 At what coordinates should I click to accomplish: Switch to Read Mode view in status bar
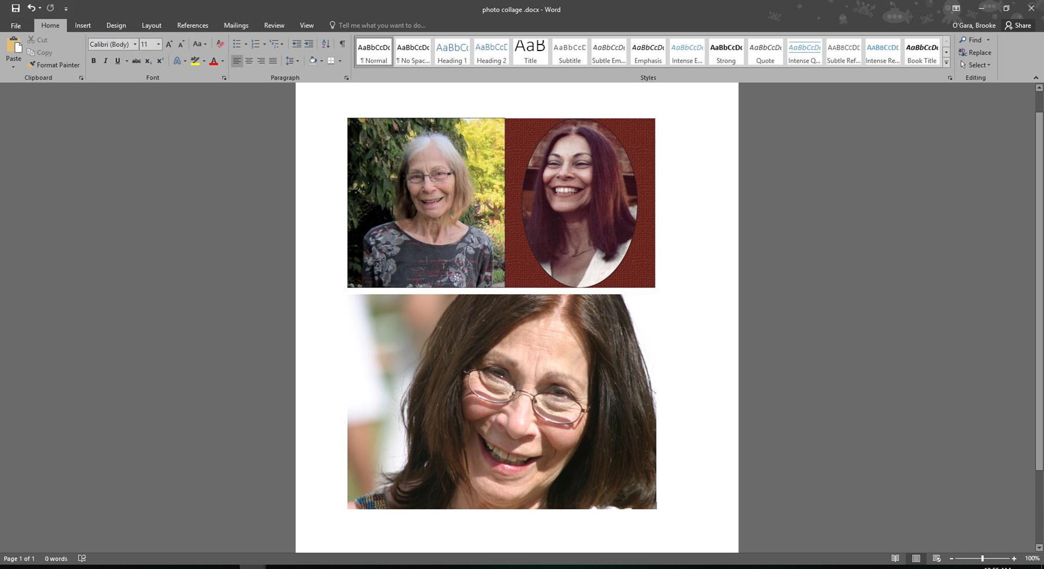point(895,559)
